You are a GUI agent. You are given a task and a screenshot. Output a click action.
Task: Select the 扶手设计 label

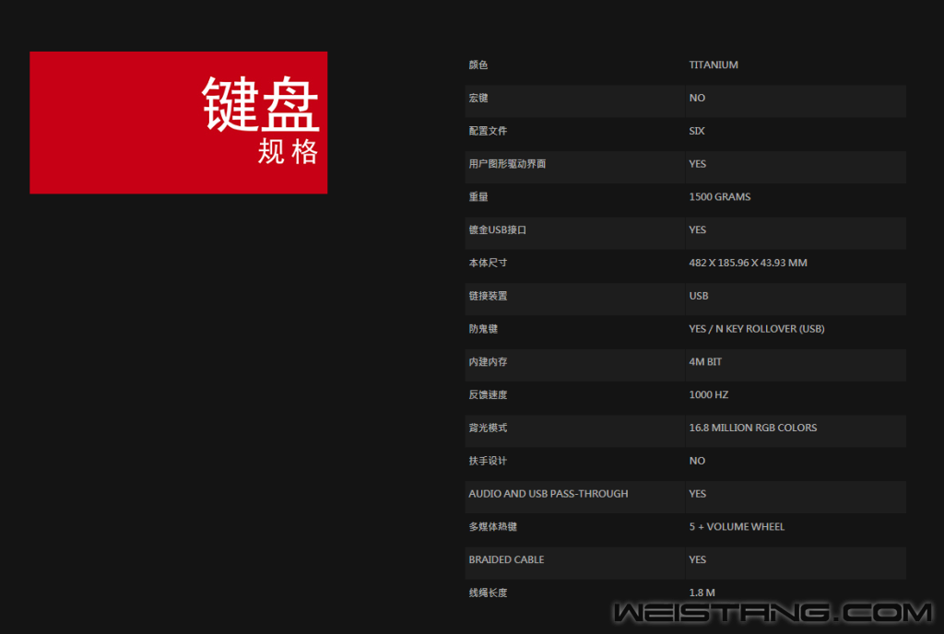488,462
